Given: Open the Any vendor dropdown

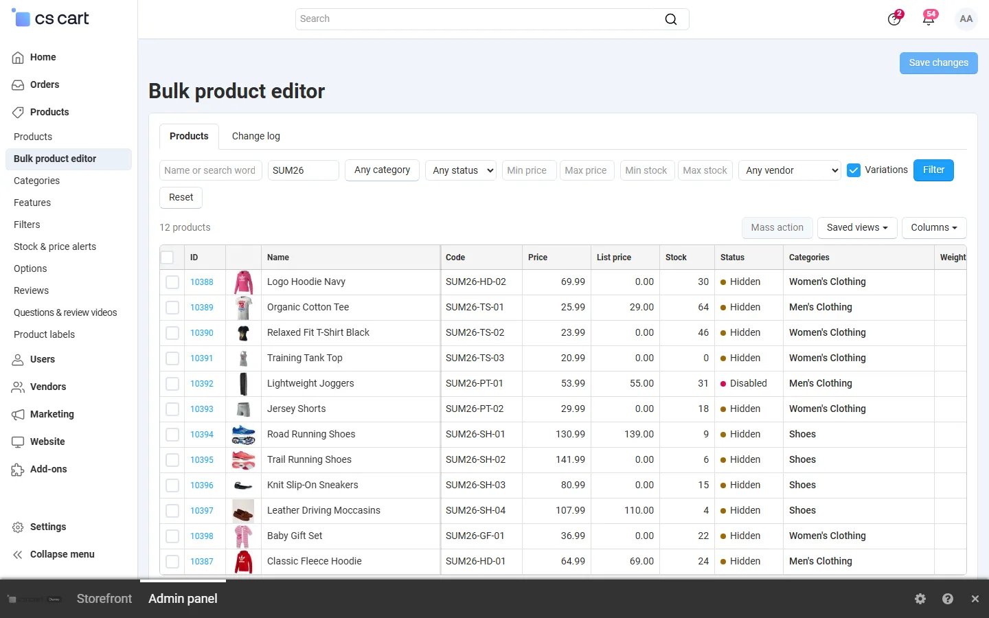Looking at the screenshot, I should (x=791, y=170).
